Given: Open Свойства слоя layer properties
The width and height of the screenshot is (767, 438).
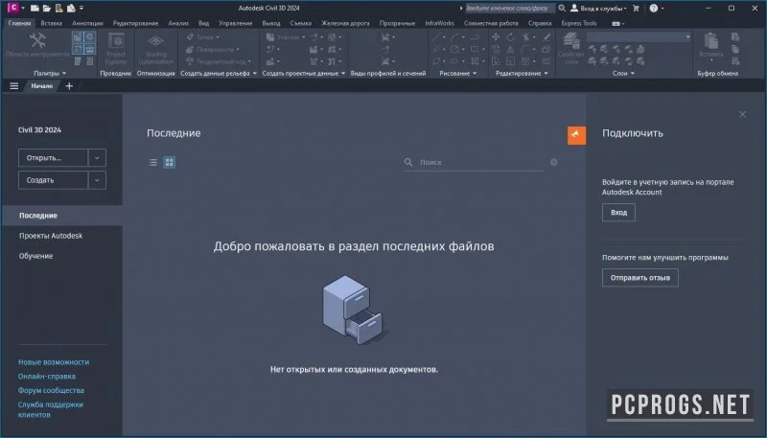Looking at the screenshot, I should [x=570, y=49].
